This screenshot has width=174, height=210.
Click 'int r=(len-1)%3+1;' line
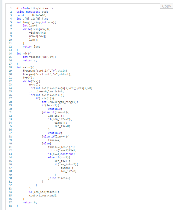pos(62,150)
